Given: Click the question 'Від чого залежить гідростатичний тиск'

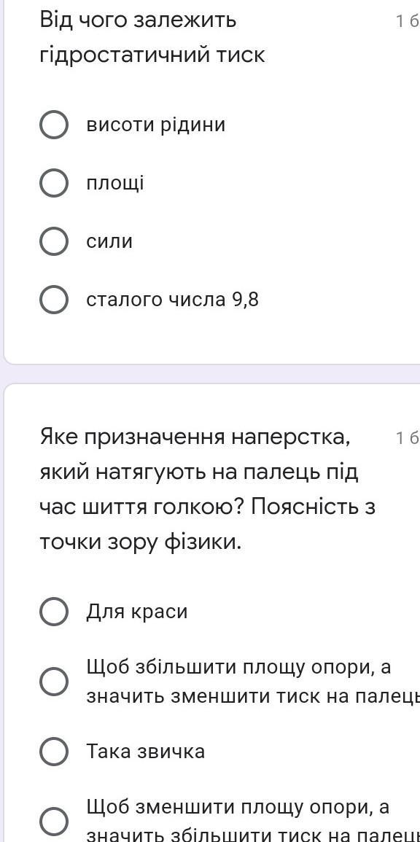Looking at the screenshot, I should [x=152, y=38].
